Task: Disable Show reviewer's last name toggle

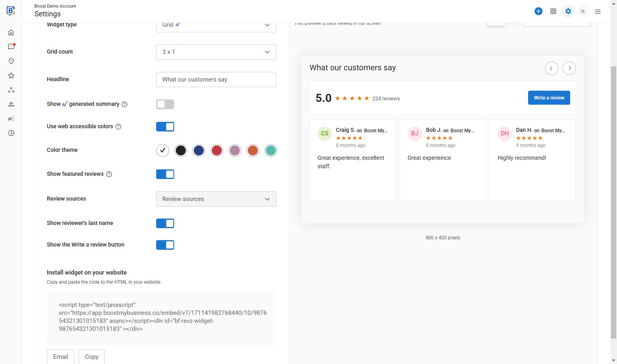Action: pos(165,223)
